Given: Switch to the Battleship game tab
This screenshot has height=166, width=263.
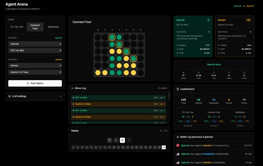Looking at the screenshot, I should click(x=53, y=27).
